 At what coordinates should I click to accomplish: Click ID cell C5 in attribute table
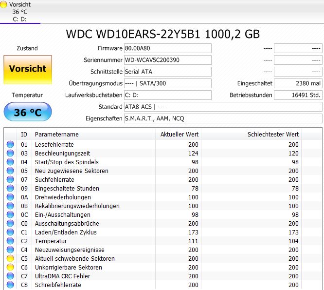24,259
